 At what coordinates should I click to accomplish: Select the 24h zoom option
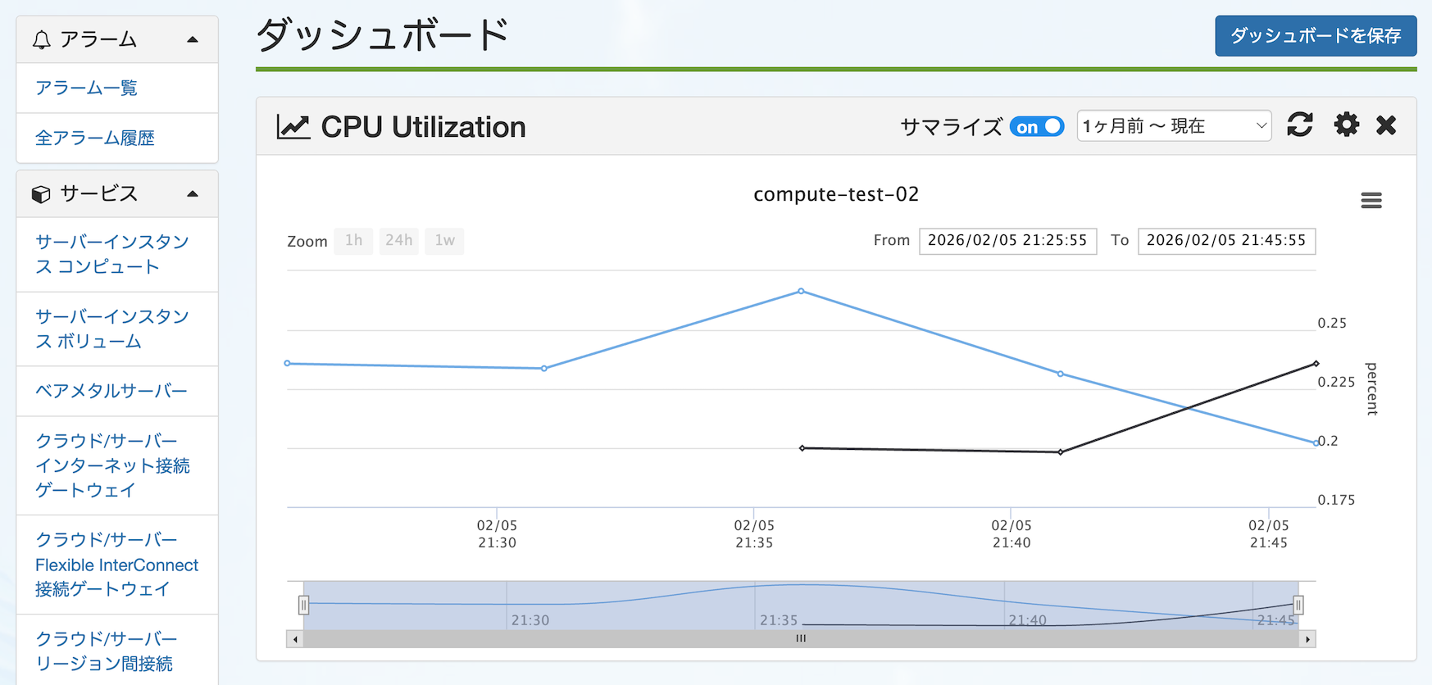pos(399,241)
